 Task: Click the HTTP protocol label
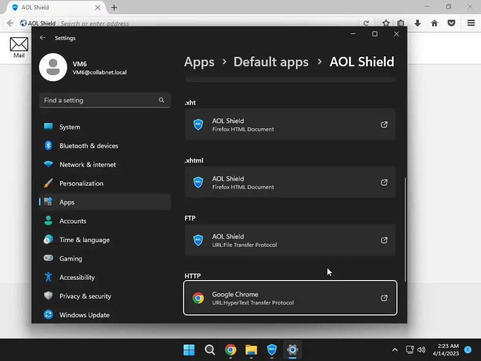tap(193, 276)
